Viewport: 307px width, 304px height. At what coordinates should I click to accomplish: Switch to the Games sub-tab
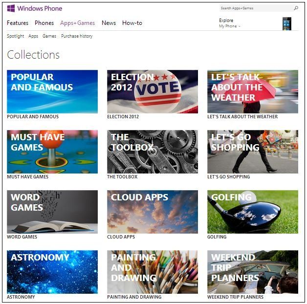click(x=49, y=36)
